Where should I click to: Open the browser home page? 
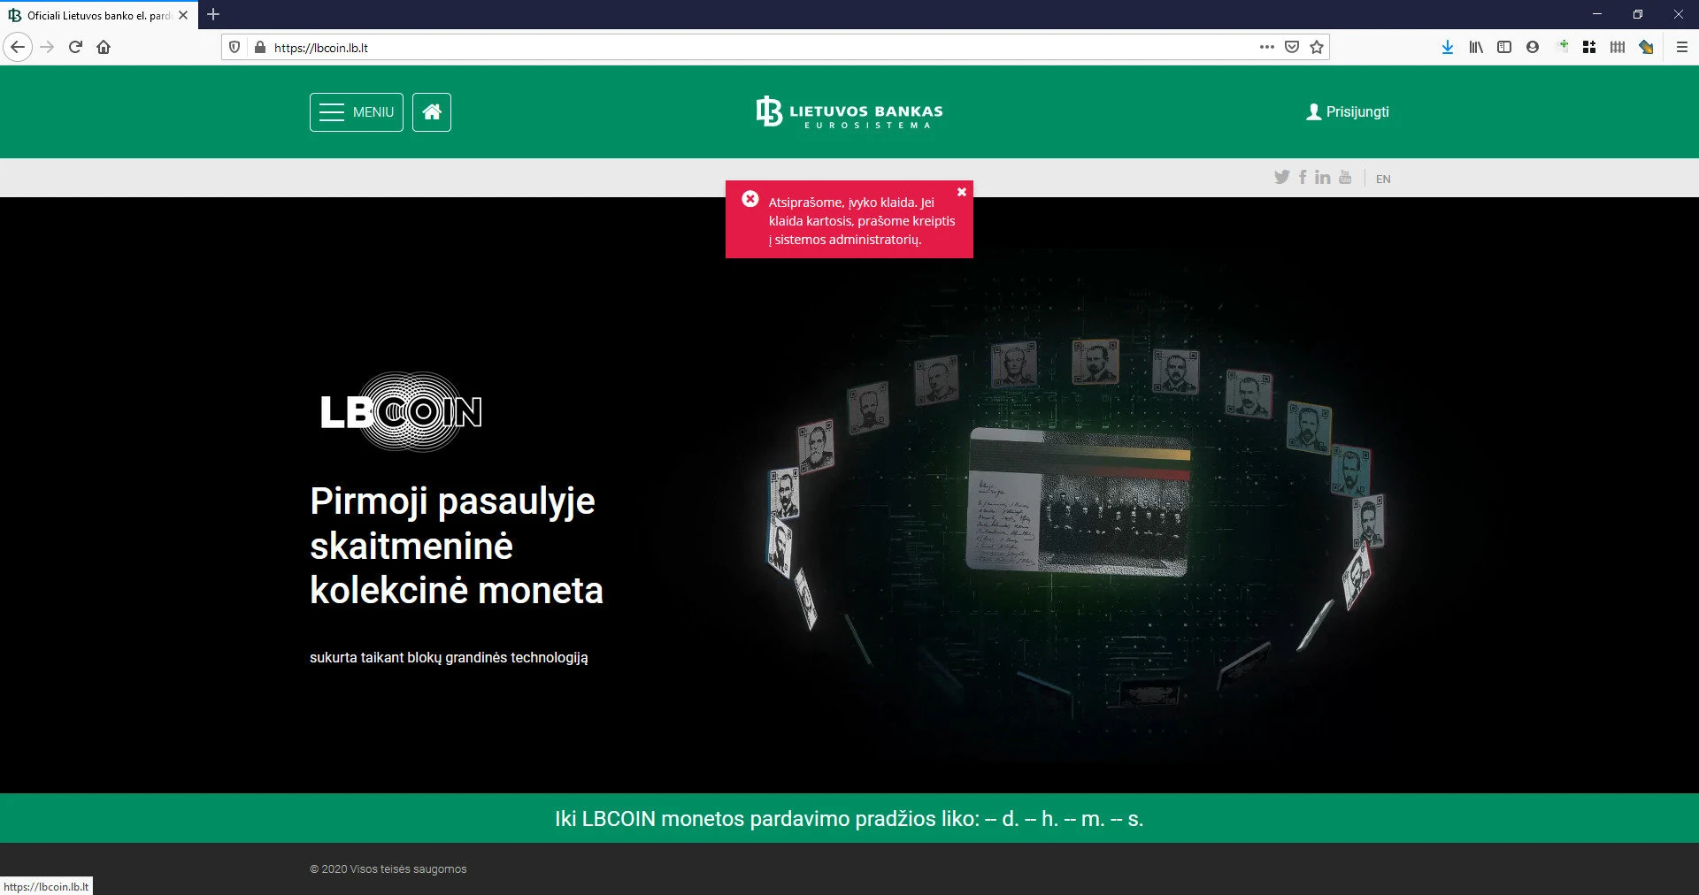(x=104, y=47)
